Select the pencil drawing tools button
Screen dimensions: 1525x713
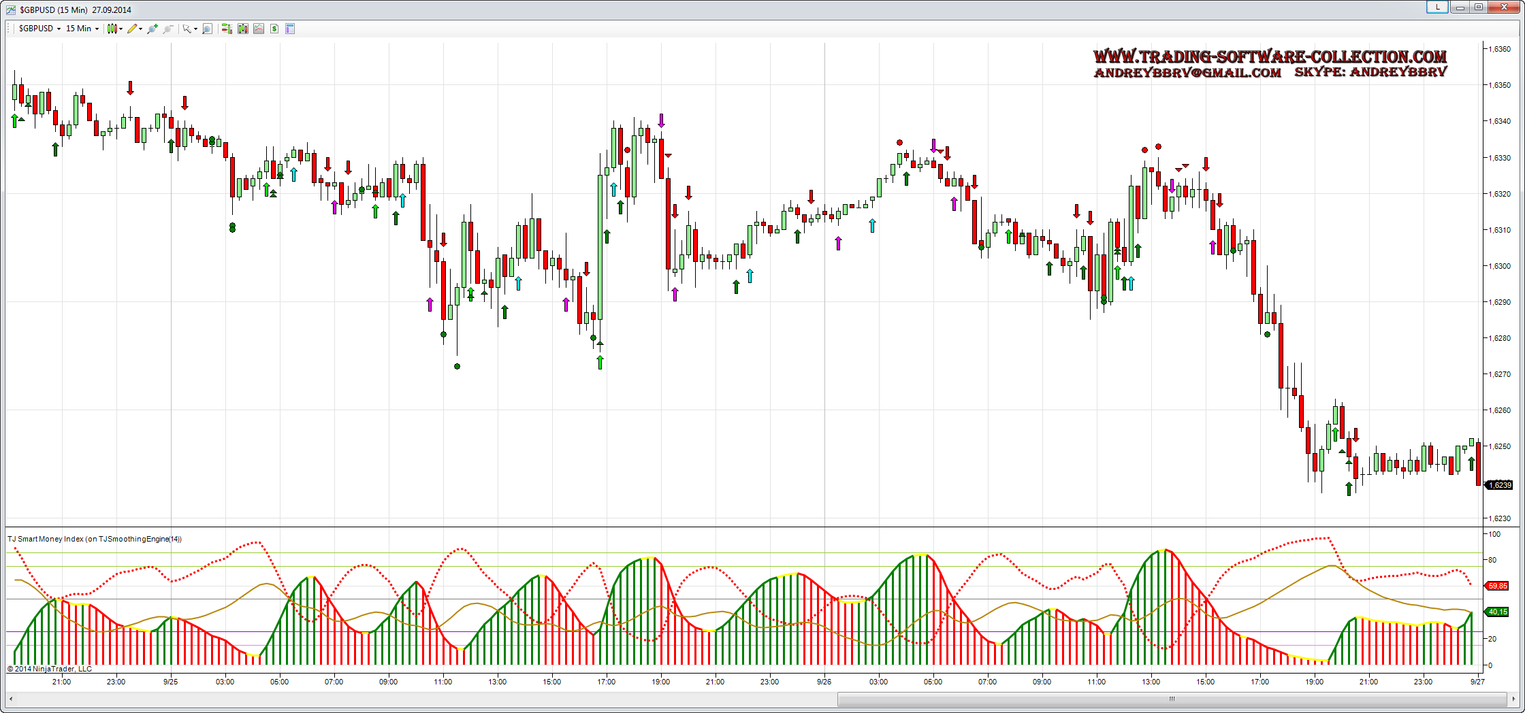(133, 29)
